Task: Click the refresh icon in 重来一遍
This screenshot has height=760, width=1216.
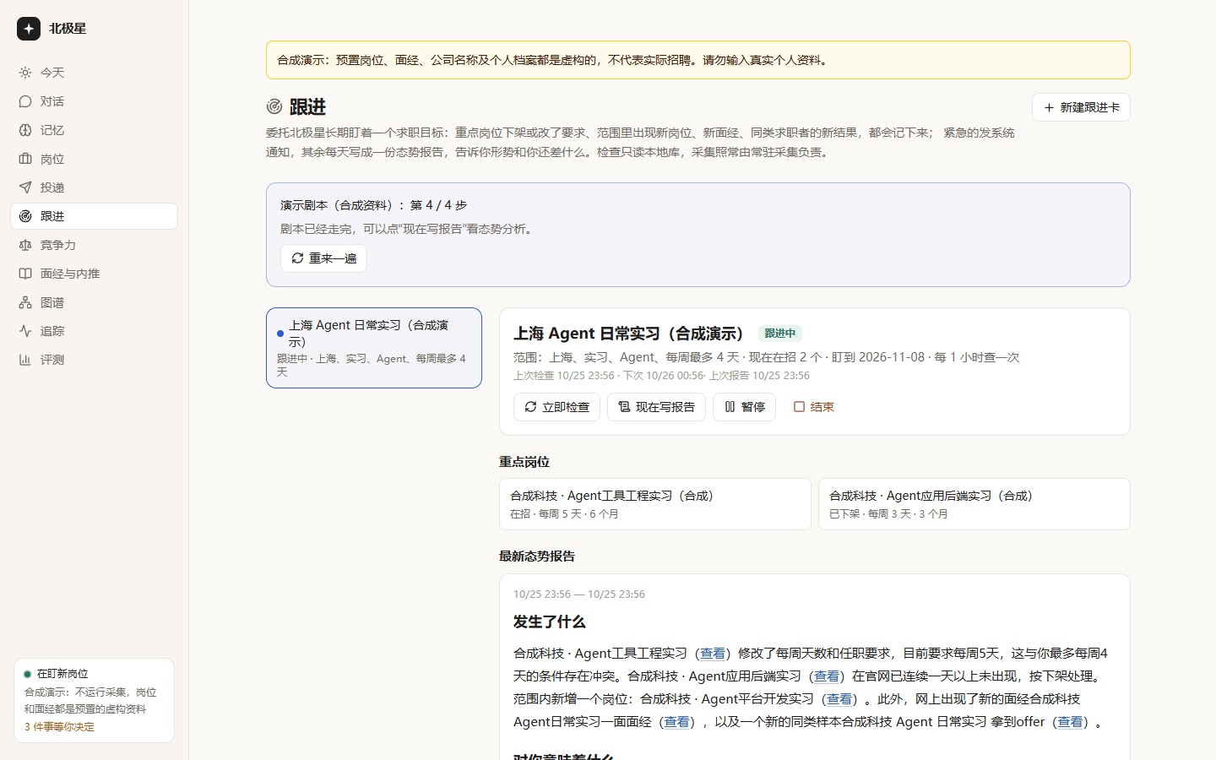Action: 297,258
